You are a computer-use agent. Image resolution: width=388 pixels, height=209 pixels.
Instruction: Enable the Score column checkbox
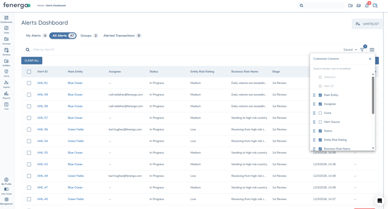(x=320, y=113)
